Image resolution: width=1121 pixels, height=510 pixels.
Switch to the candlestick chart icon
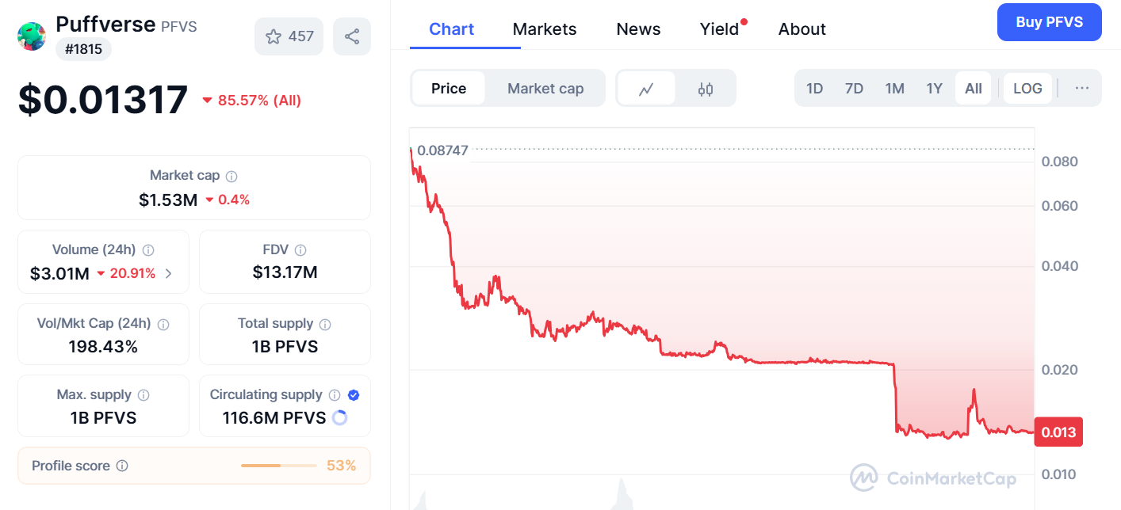pyautogui.click(x=706, y=89)
